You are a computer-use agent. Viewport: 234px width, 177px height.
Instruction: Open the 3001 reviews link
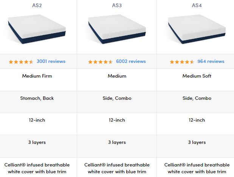[51, 61]
